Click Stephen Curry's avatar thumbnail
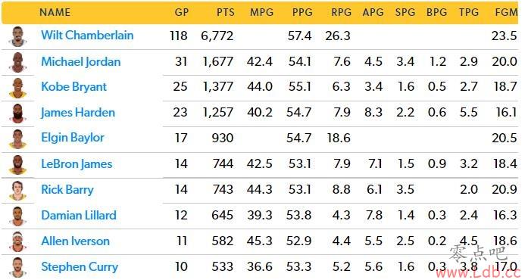The height and width of the screenshot is (280, 528). (x=18, y=268)
